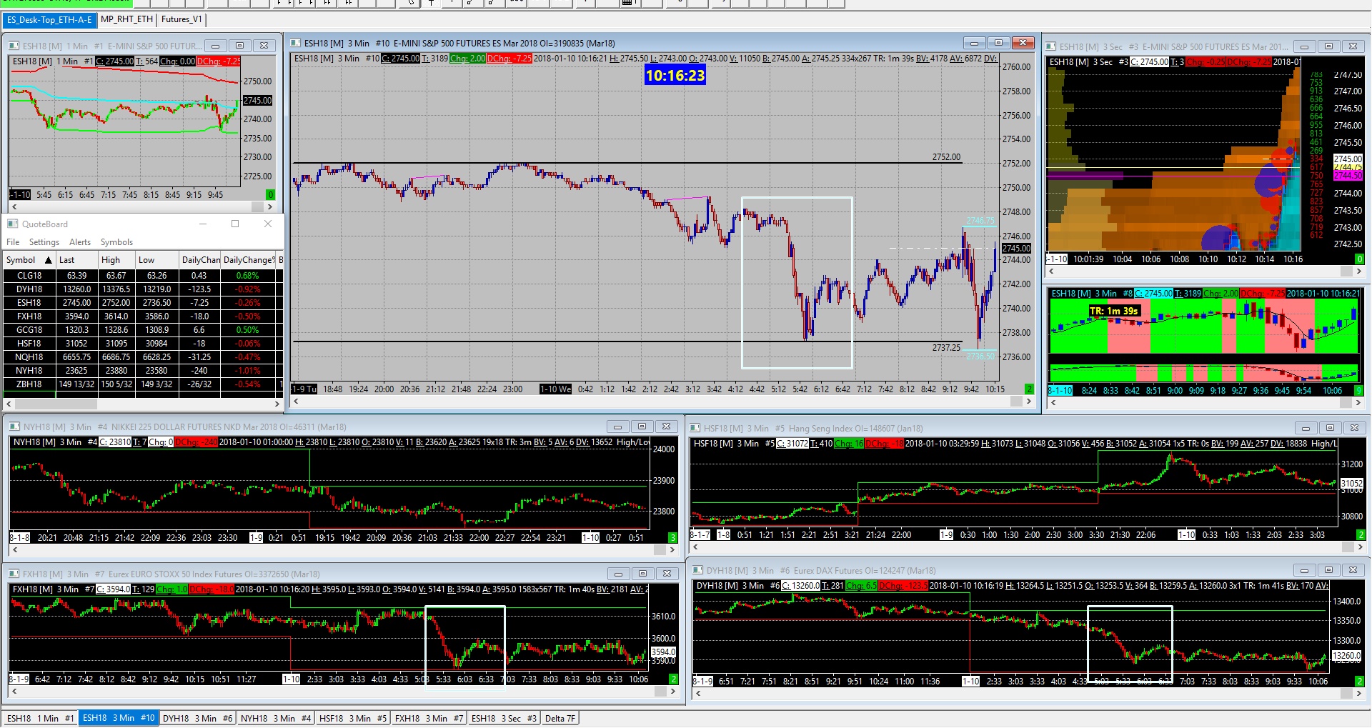
Task: Click the QuoteBoard window title icon
Action: (13, 224)
